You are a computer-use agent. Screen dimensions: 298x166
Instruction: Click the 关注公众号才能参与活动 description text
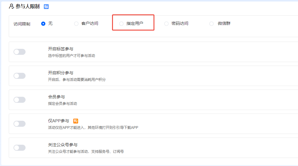pyautogui.click(x=86, y=152)
